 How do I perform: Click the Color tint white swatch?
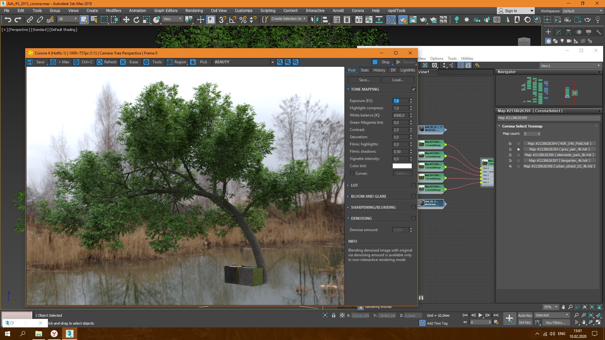402,166
